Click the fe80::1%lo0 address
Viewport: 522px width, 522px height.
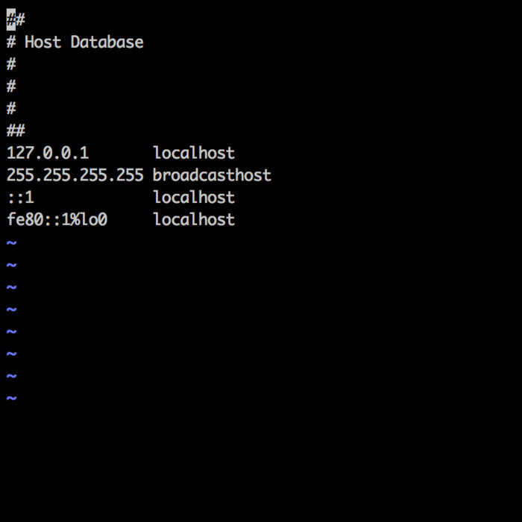pos(57,220)
